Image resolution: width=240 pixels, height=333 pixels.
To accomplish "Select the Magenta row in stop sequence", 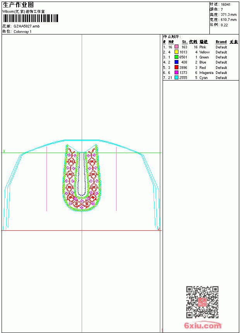I will pos(201,72).
